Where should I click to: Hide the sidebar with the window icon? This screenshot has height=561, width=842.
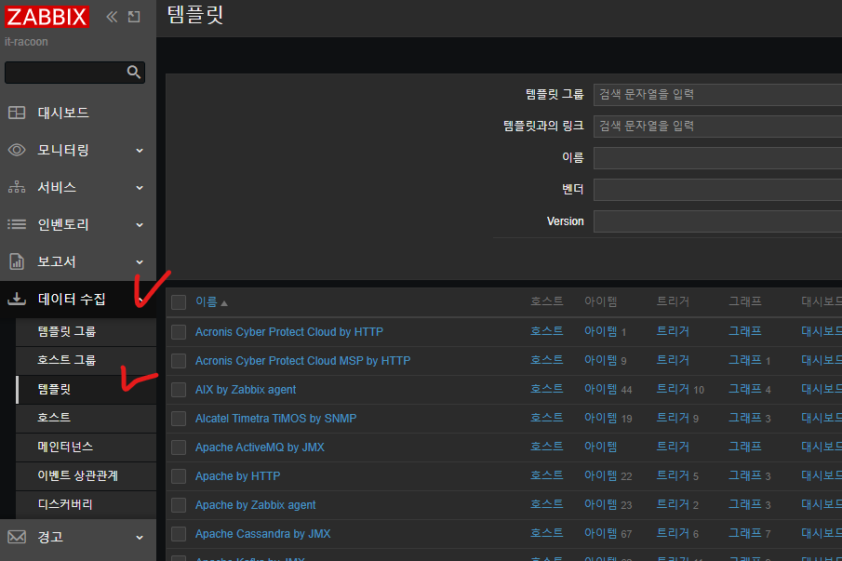pyautogui.click(x=134, y=17)
